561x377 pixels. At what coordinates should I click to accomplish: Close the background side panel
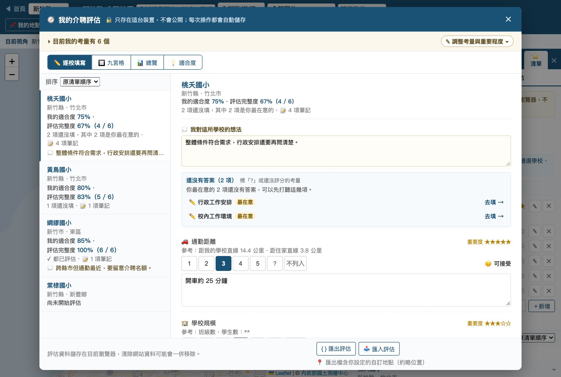[554, 60]
